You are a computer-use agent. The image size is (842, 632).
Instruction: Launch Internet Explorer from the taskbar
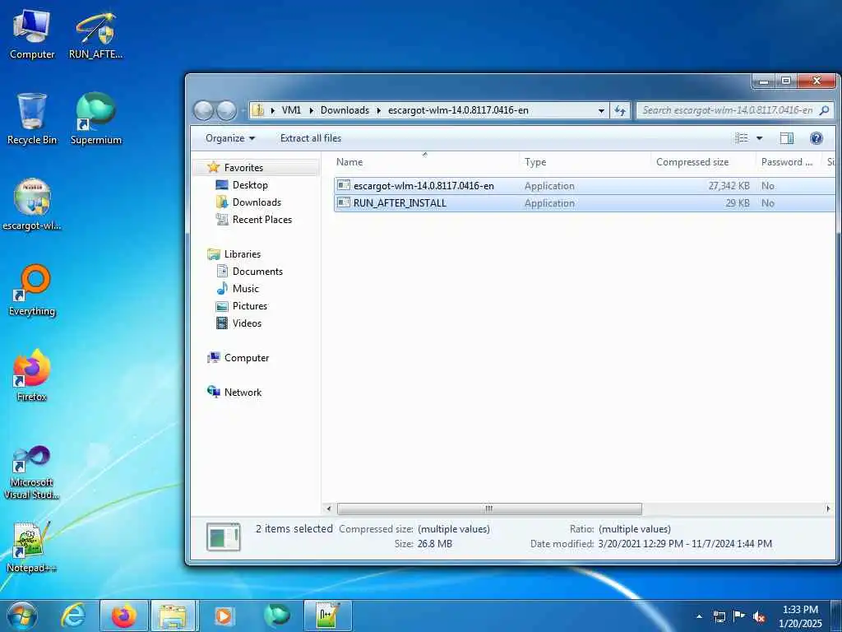pyautogui.click(x=73, y=616)
